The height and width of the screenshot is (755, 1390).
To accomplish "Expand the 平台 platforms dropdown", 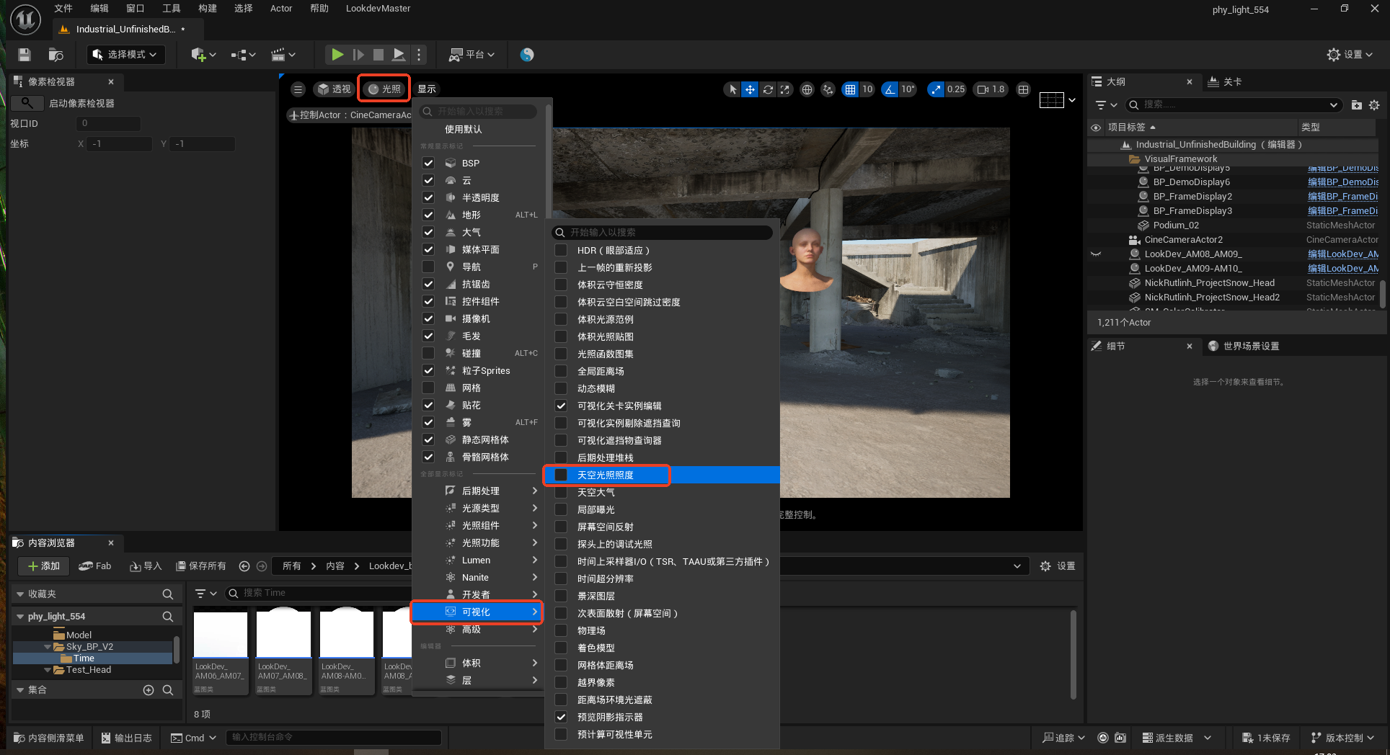I will [472, 55].
